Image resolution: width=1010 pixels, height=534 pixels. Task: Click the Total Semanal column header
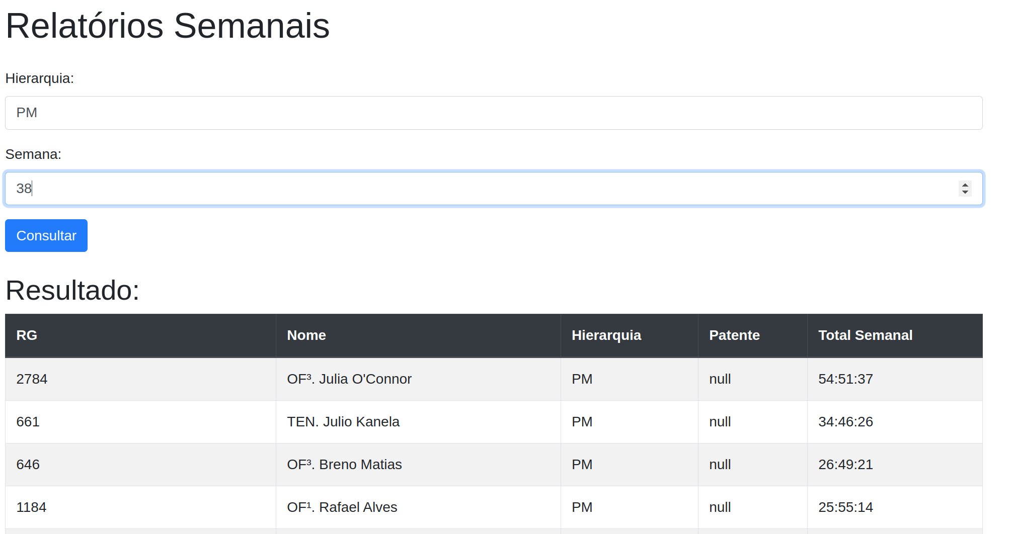tap(865, 335)
